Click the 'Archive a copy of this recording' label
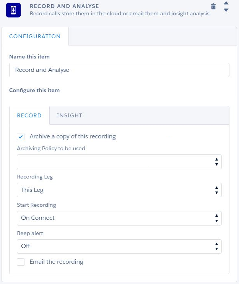 click(x=73, y=136)
